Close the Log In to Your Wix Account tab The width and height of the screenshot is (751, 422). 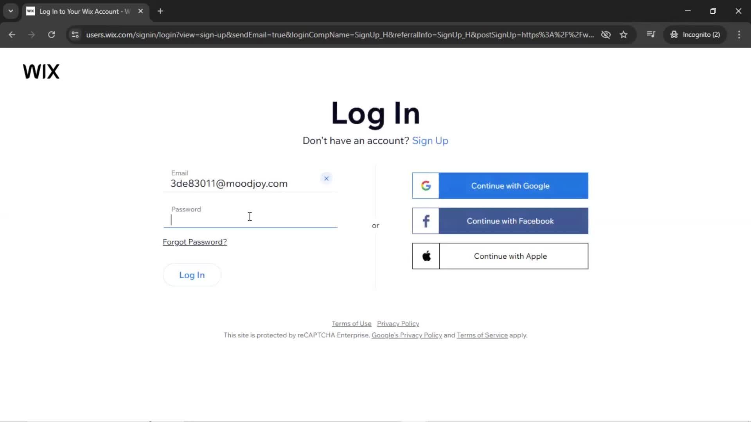140,11
